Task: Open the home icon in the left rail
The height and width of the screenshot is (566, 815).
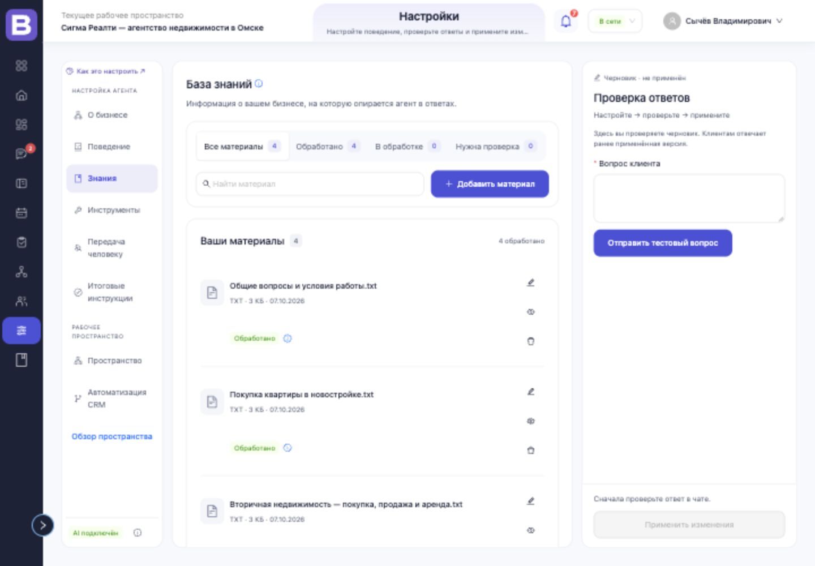Action: (22, 95)
